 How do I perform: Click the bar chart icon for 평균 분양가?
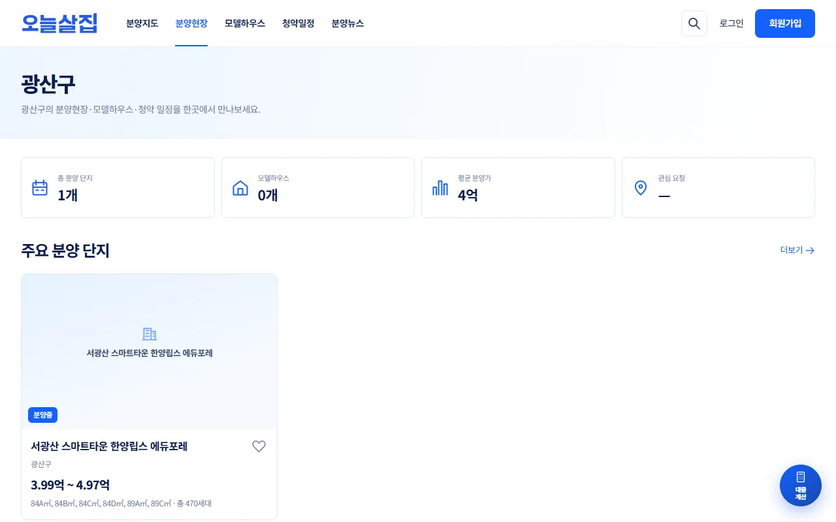(x=440, y=188)
